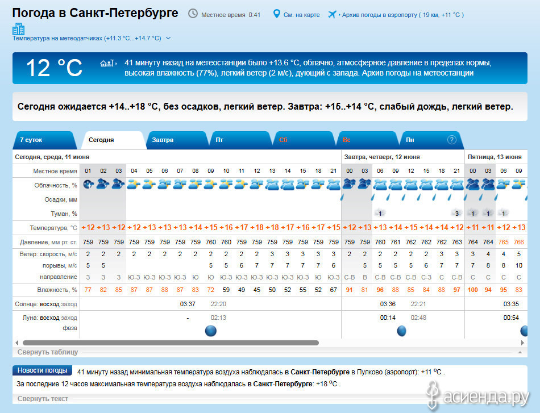This screenshot has height=413, width=540.
Task: Click today's sunset time 22:20
Action: pos(218,304)
